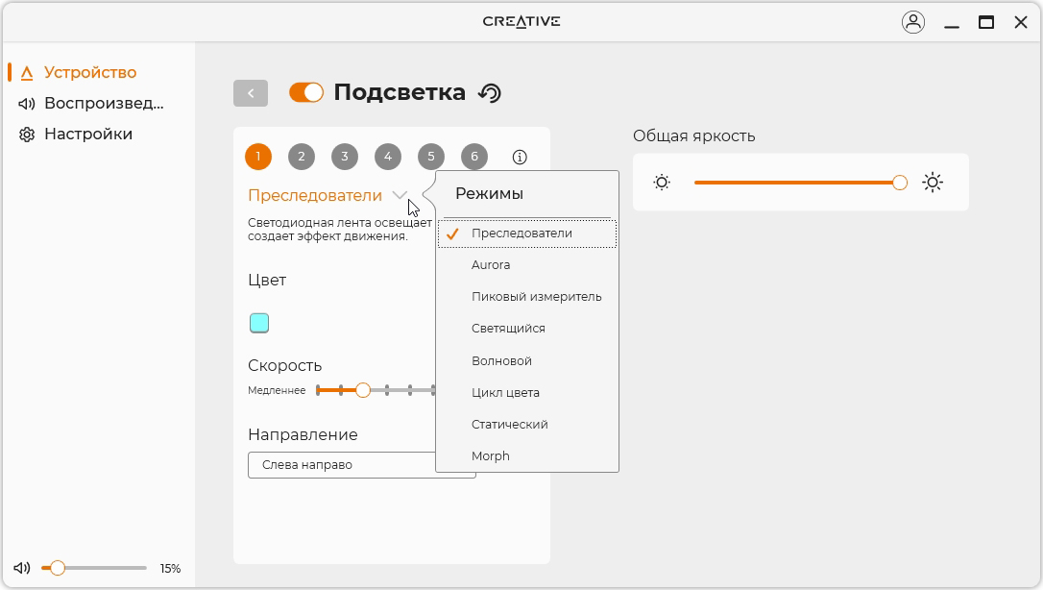Click the back arrow button
This screenshot has width=1043, height=590.
tap(251, 93)
